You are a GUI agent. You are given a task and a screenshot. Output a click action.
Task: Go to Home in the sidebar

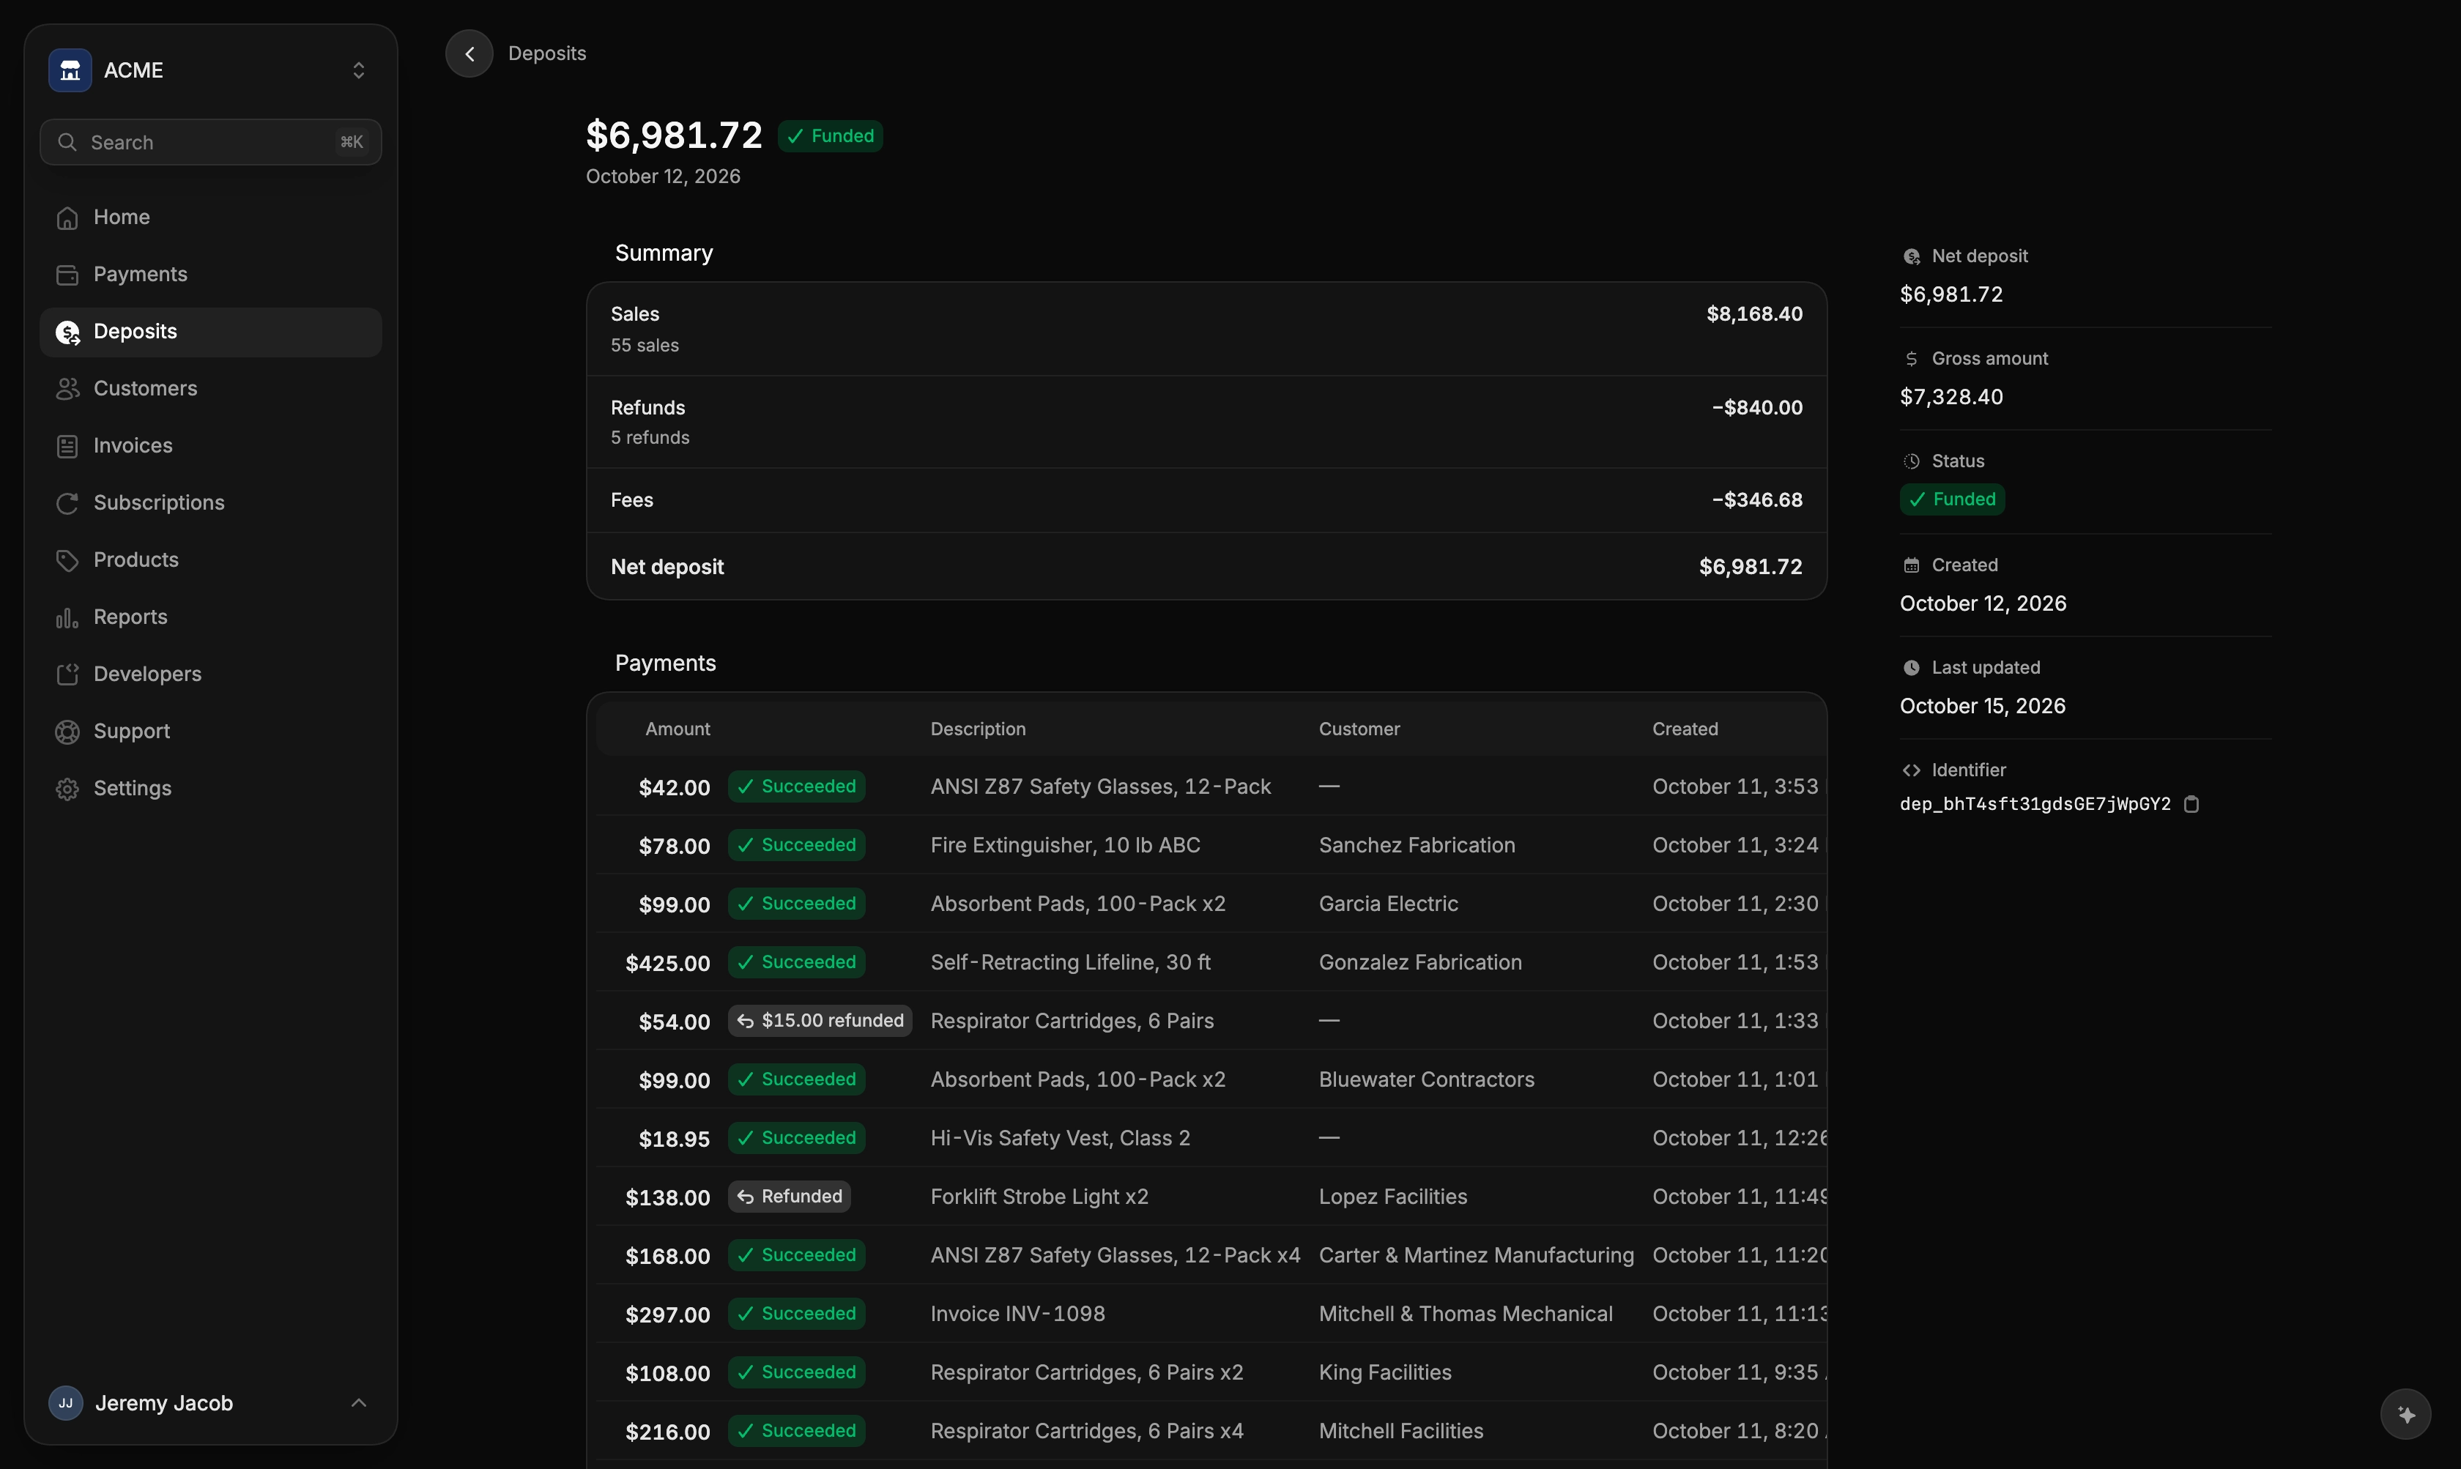pos(211,217)
